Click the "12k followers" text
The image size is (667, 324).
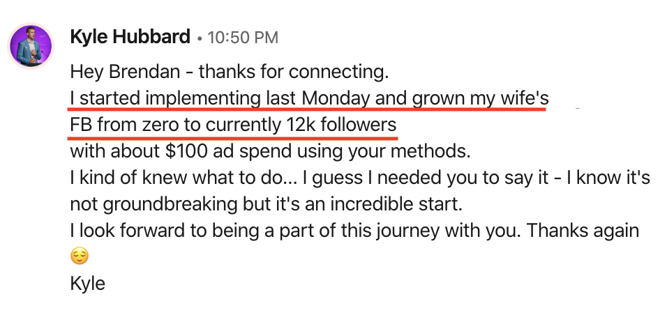[341, 125]
